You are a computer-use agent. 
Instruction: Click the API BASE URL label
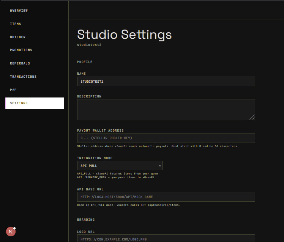click(90, 189)
